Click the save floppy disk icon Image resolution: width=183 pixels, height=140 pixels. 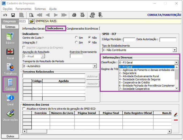(13, 15)
